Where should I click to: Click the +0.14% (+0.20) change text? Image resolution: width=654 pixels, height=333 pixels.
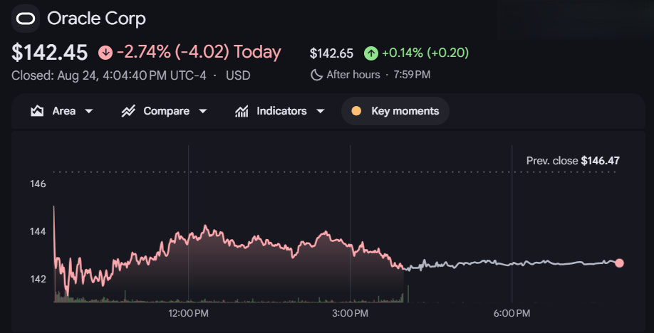pyautogui.click(x=425, y=53)
